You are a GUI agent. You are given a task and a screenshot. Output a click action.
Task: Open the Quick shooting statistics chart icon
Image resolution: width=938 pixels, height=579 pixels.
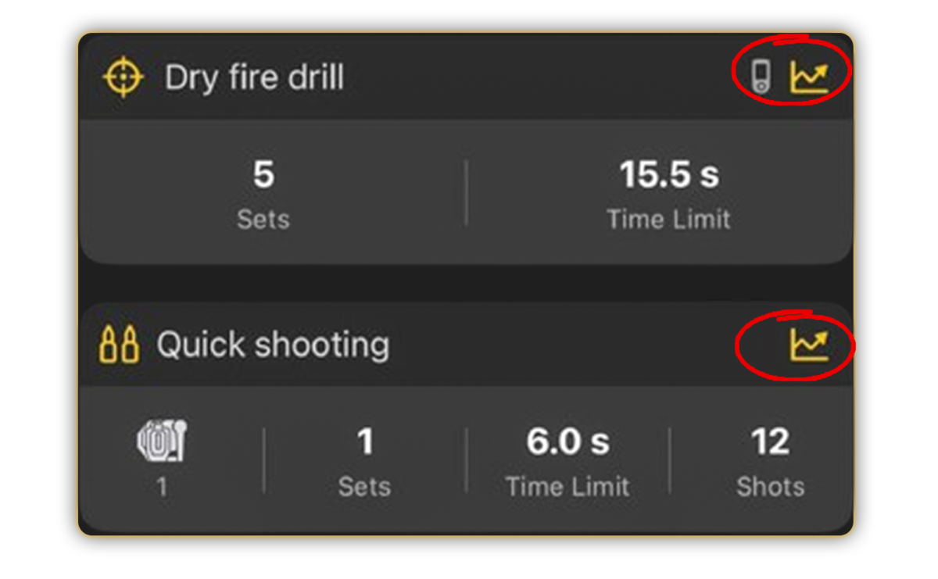(x=808, y=345)
